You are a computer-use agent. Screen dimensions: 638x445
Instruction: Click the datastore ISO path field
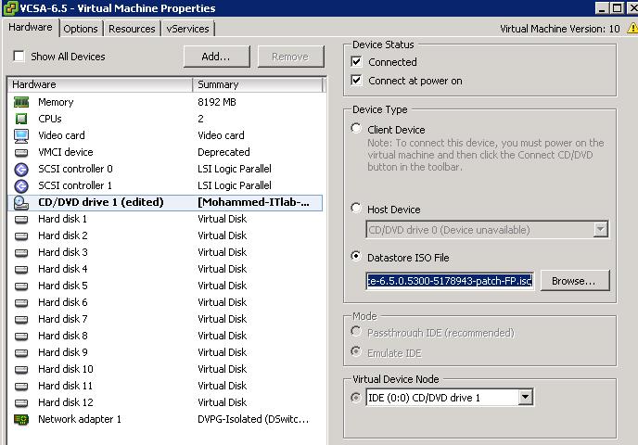(450, 280)
